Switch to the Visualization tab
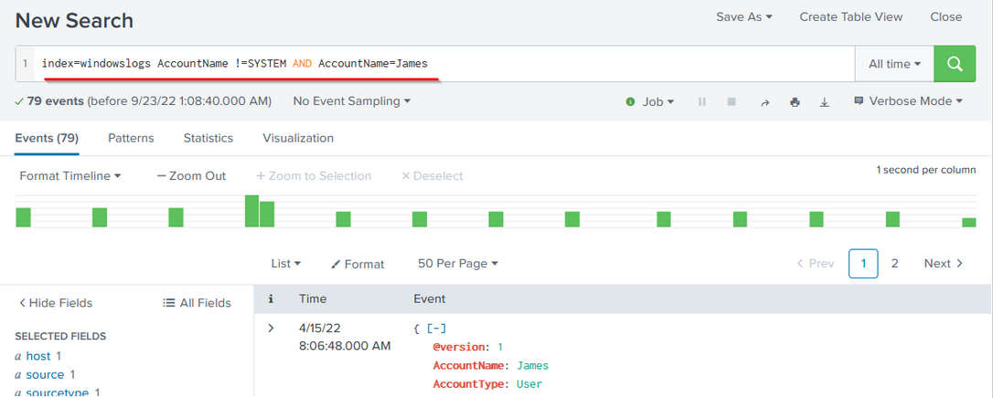The width and height of the screenshot is (993, 398). [298, 138]
